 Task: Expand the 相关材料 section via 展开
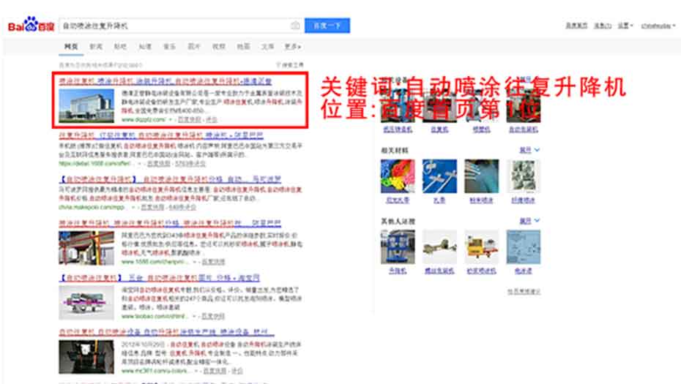pyautogui.click(x=529, y=150)
